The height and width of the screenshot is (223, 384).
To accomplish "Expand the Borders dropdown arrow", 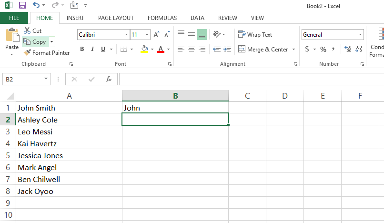I will point(132,49).
